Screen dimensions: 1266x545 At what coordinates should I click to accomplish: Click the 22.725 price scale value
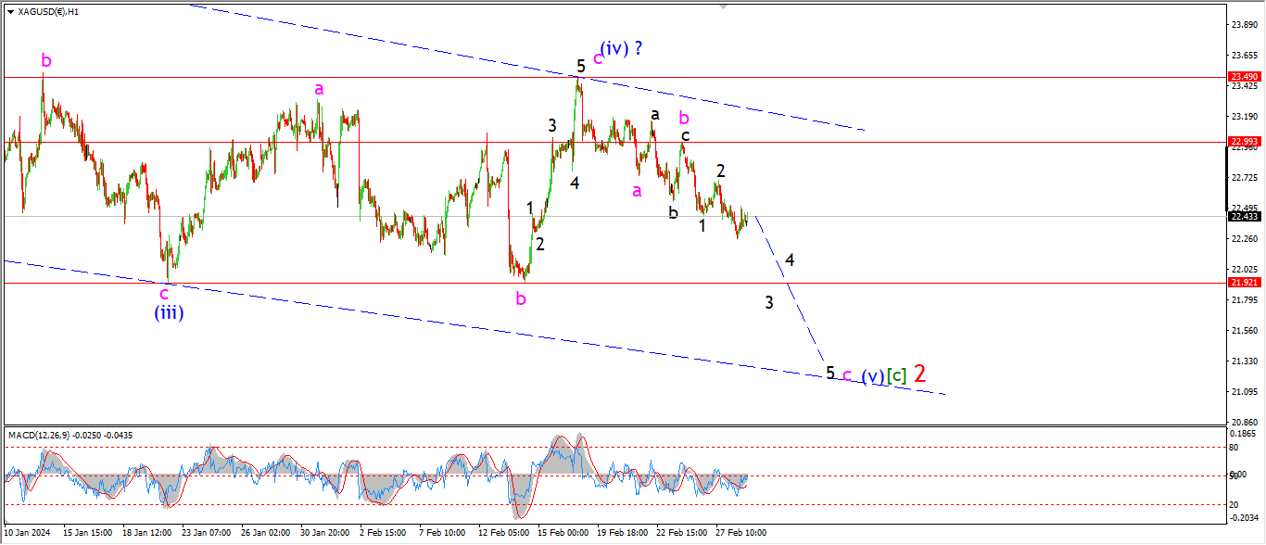1243,177
